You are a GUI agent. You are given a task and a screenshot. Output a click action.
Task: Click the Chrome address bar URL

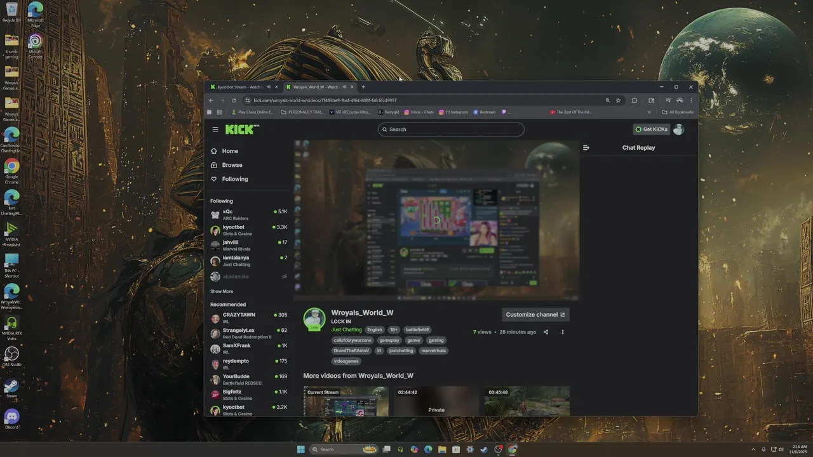click(x=325, y=100)
